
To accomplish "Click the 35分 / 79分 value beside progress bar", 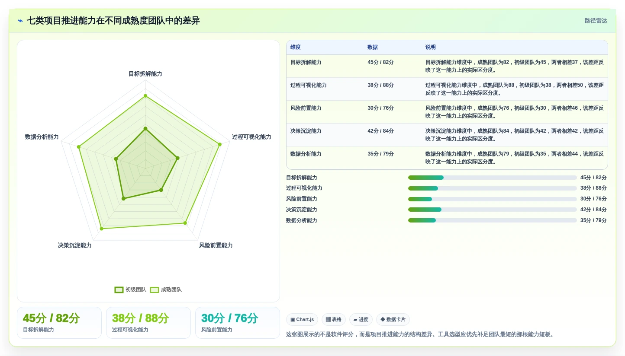I will 593,220.
